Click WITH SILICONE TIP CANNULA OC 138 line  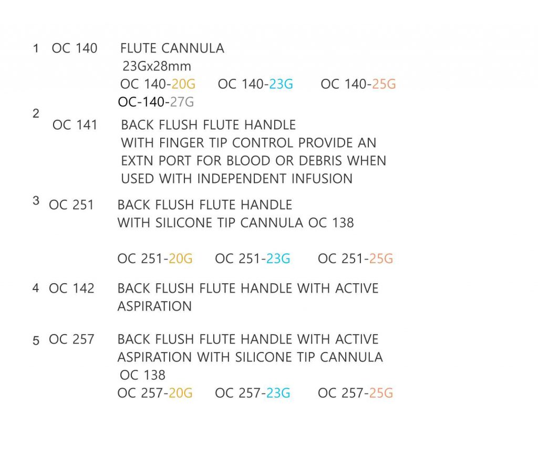point(235,223)
